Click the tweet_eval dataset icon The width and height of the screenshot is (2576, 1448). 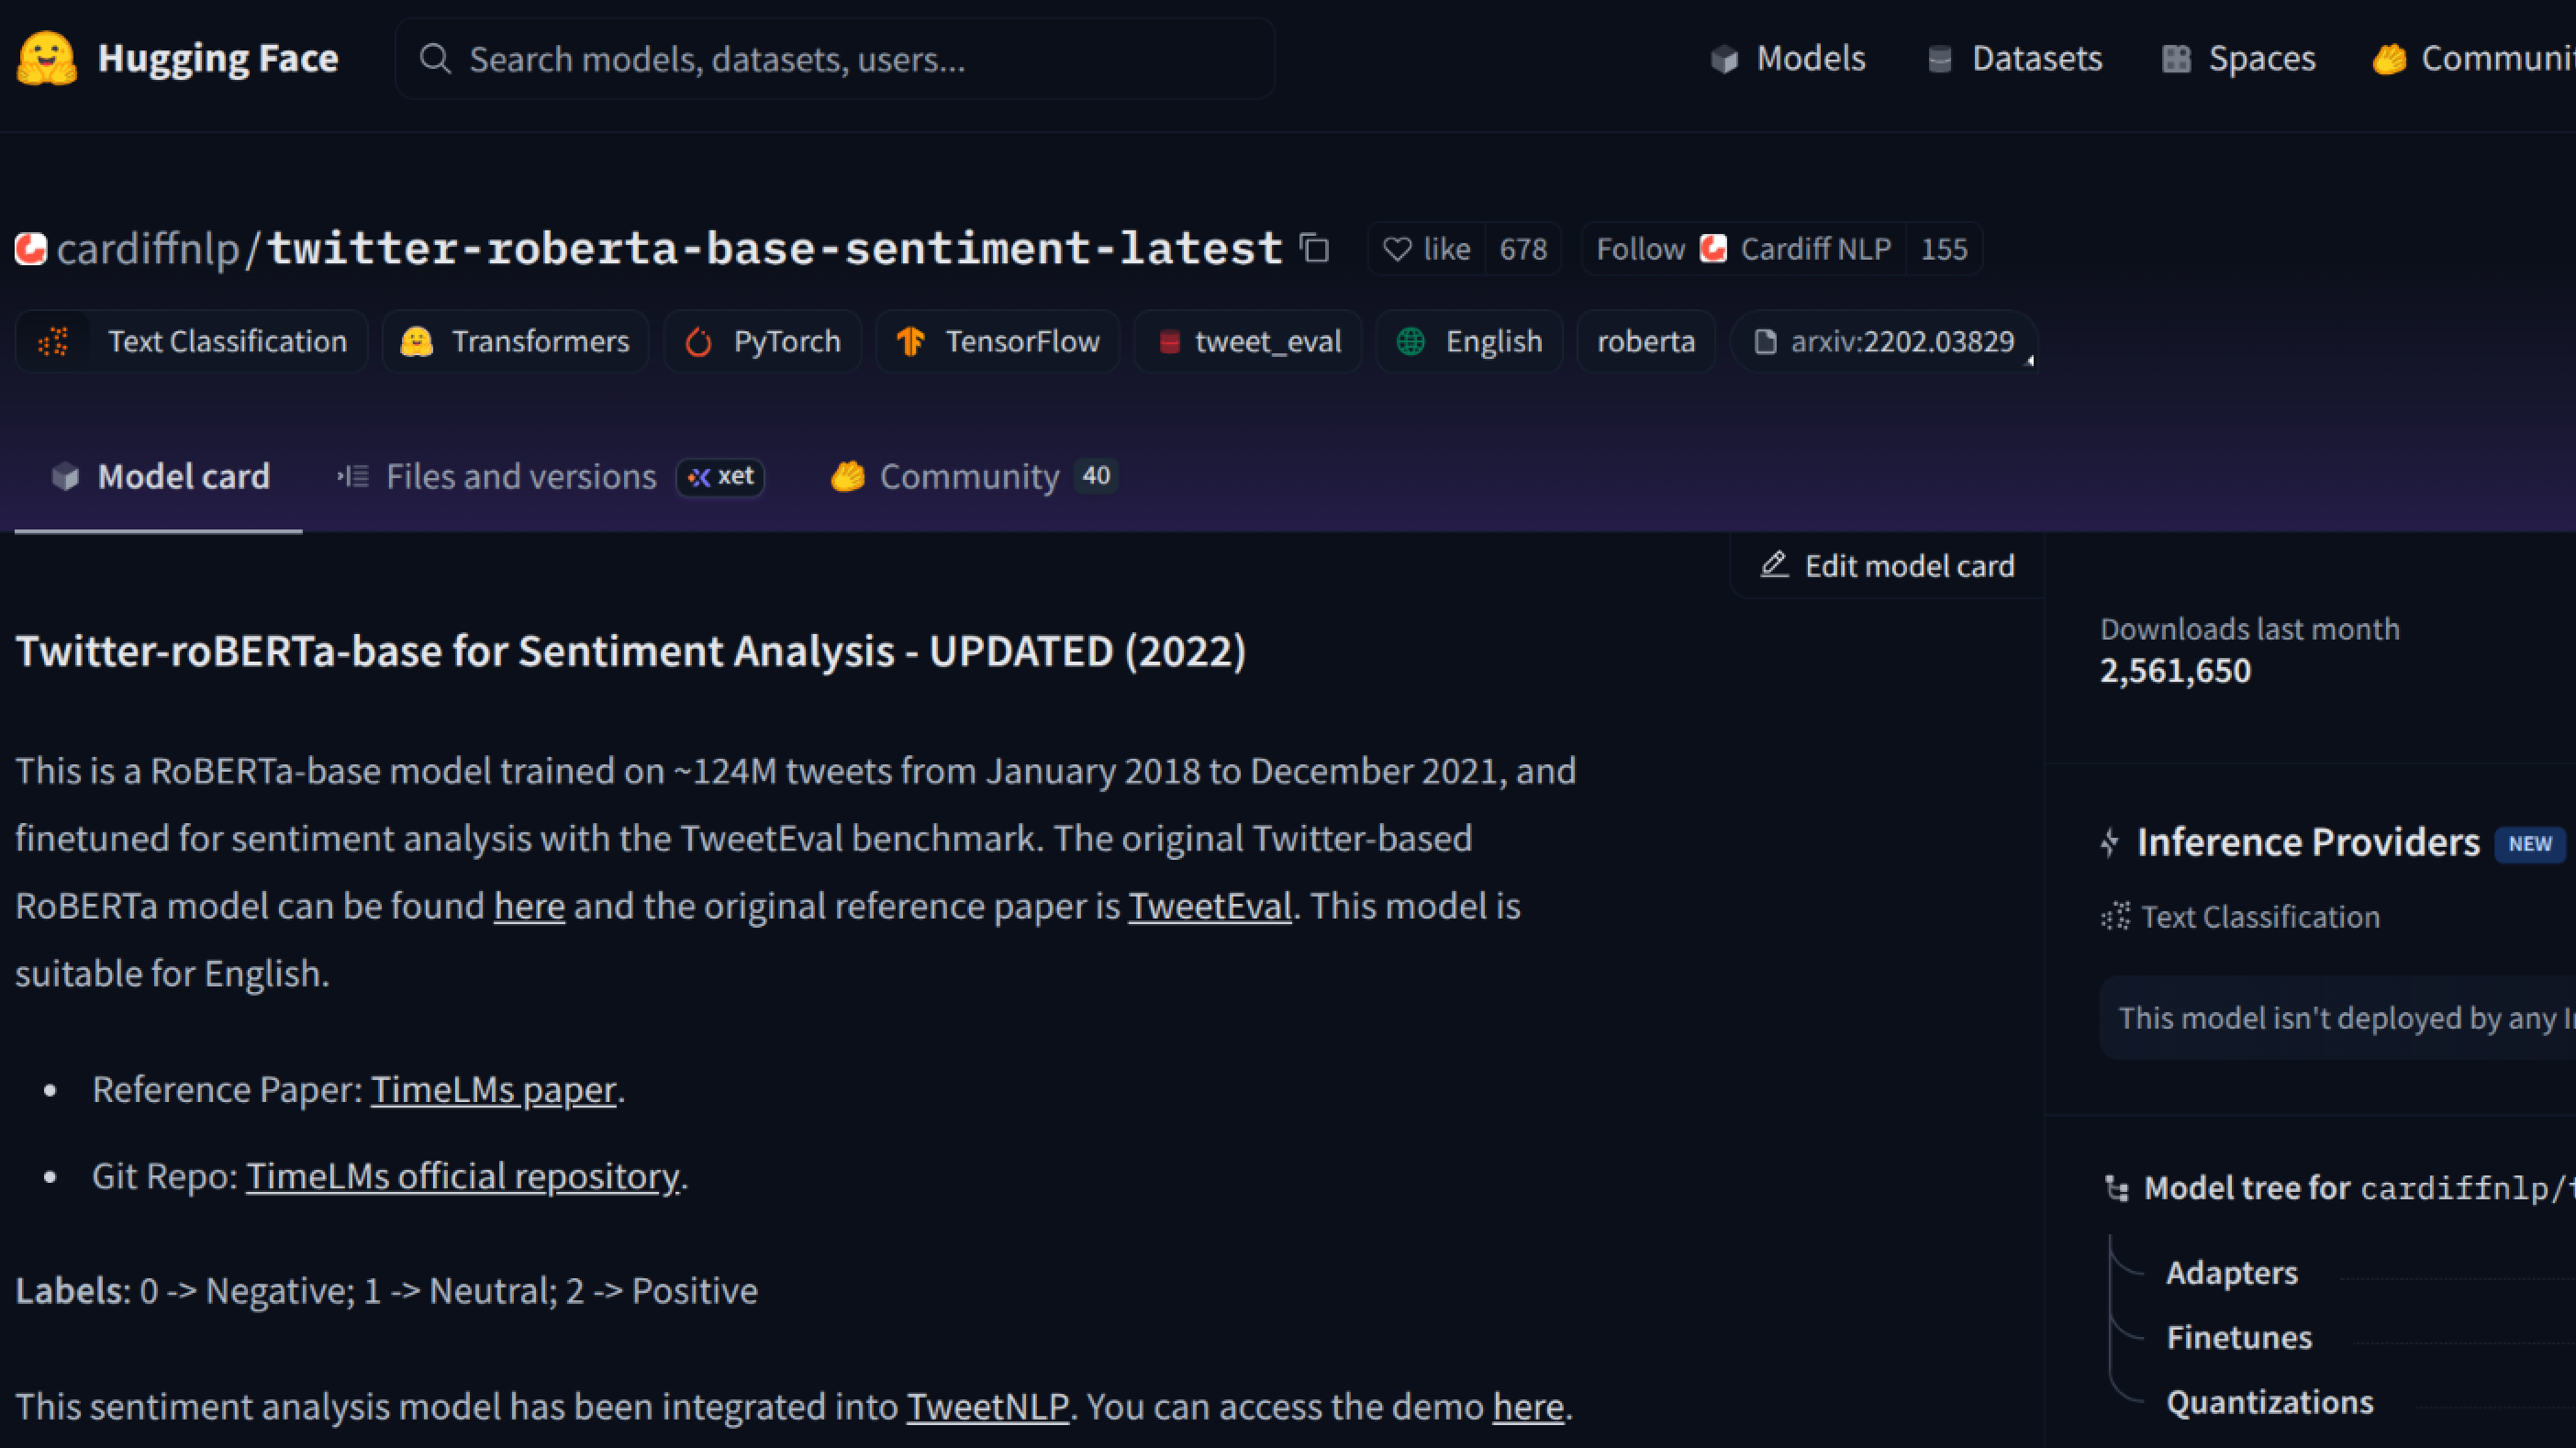pos(1169,342)
